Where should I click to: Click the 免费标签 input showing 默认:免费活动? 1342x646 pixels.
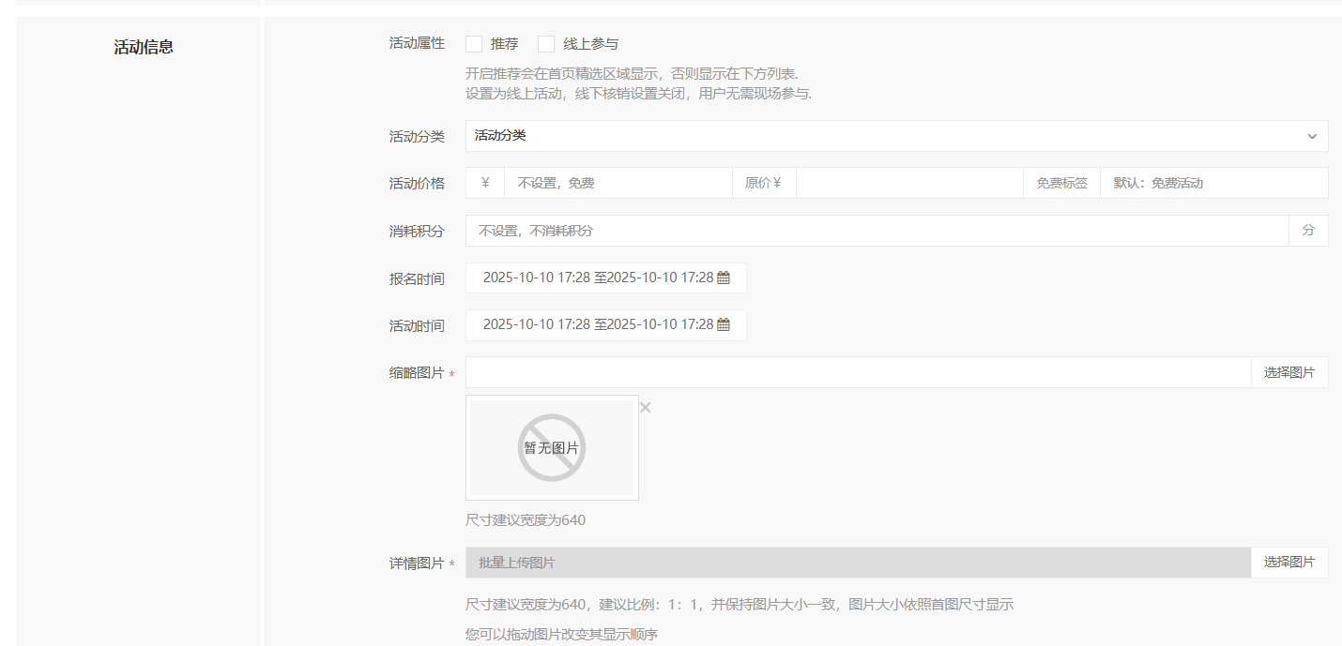click(x=1213, y=184)
